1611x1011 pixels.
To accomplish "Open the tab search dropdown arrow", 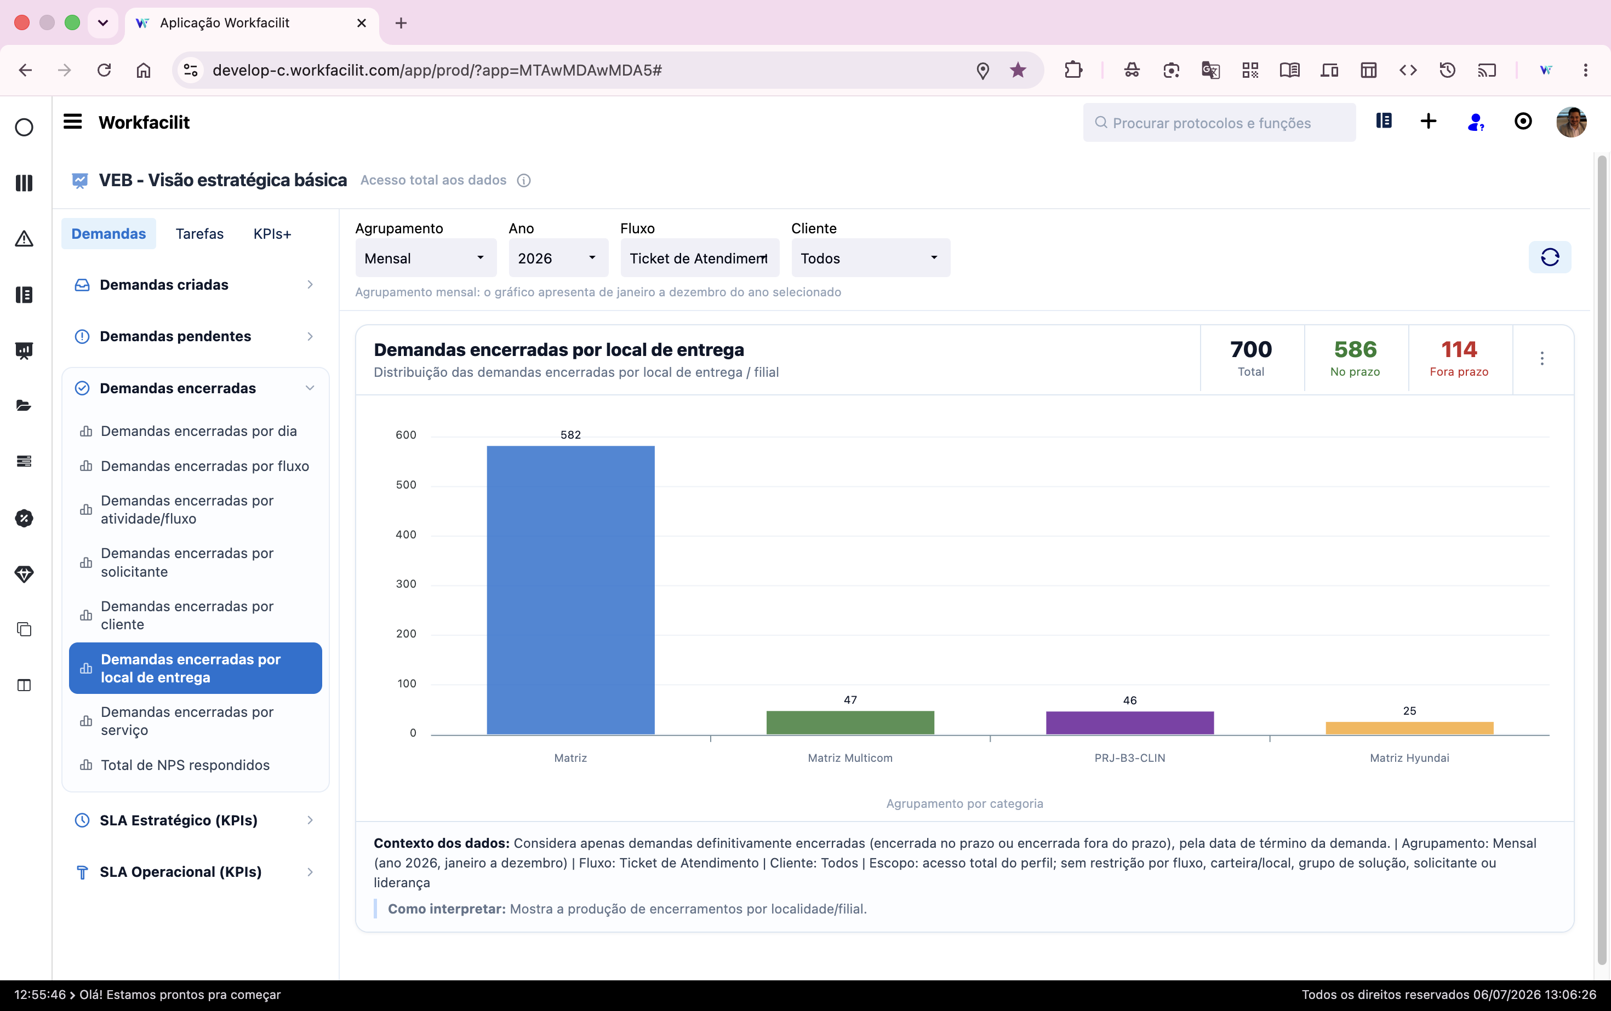I will pos(103,23).
